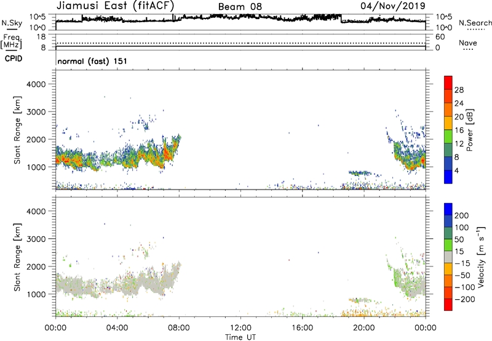This screenshot has height=341, width=492.
Task: Click '1000' on the velocity panel range axis
Action: click(36, 294)
